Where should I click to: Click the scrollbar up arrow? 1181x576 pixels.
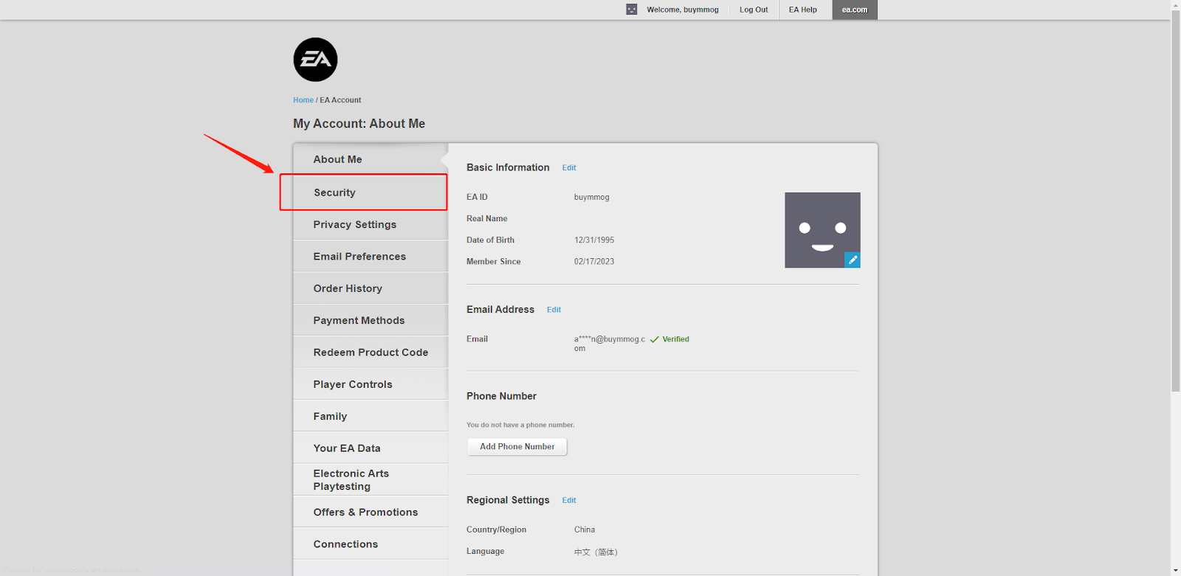[1176, 5]
